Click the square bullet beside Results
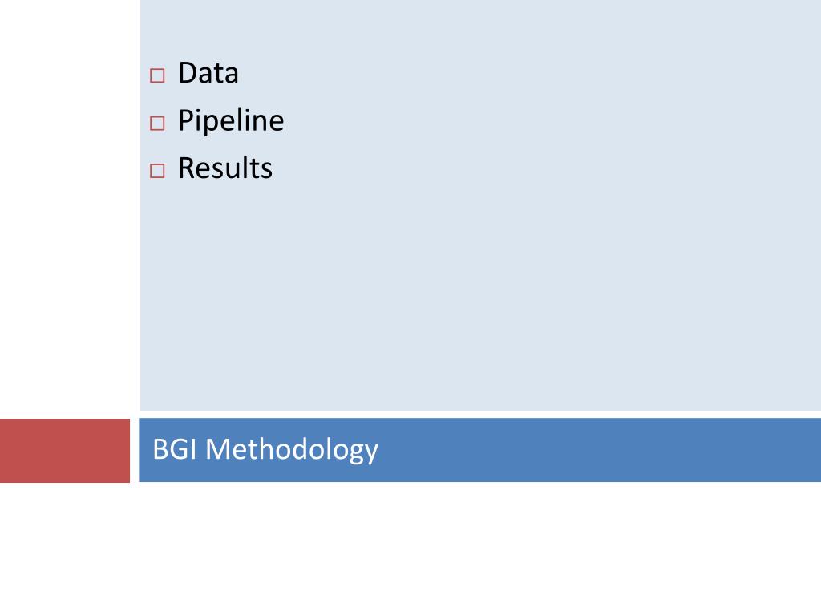The image size is (821, 616). (157, 171)
